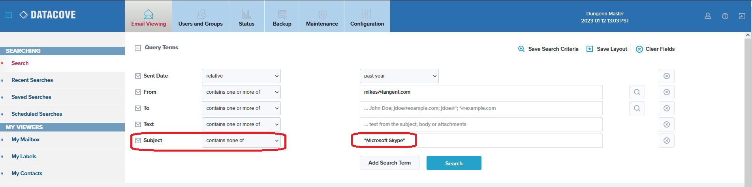Image resolution: width=752 pixels, height=187 pixels.
Task: Open Subject 'contains none of' dropdown
Action: tap(241, 141)
